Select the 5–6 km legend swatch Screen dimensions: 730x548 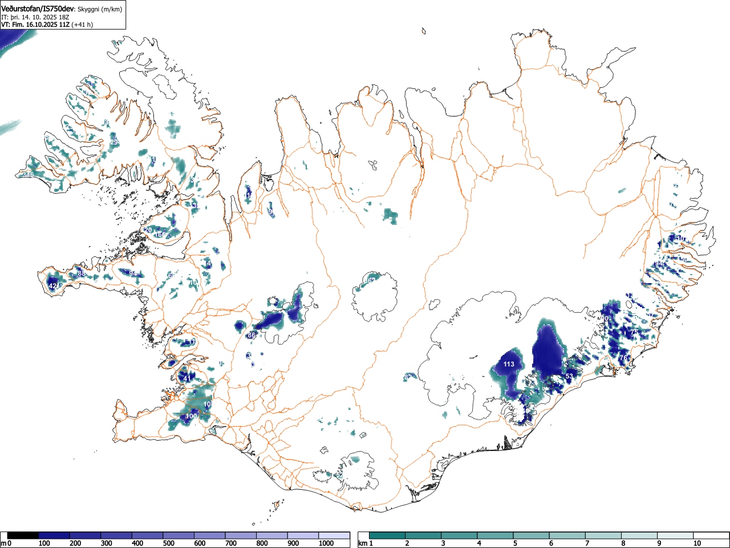click(532, 535)
